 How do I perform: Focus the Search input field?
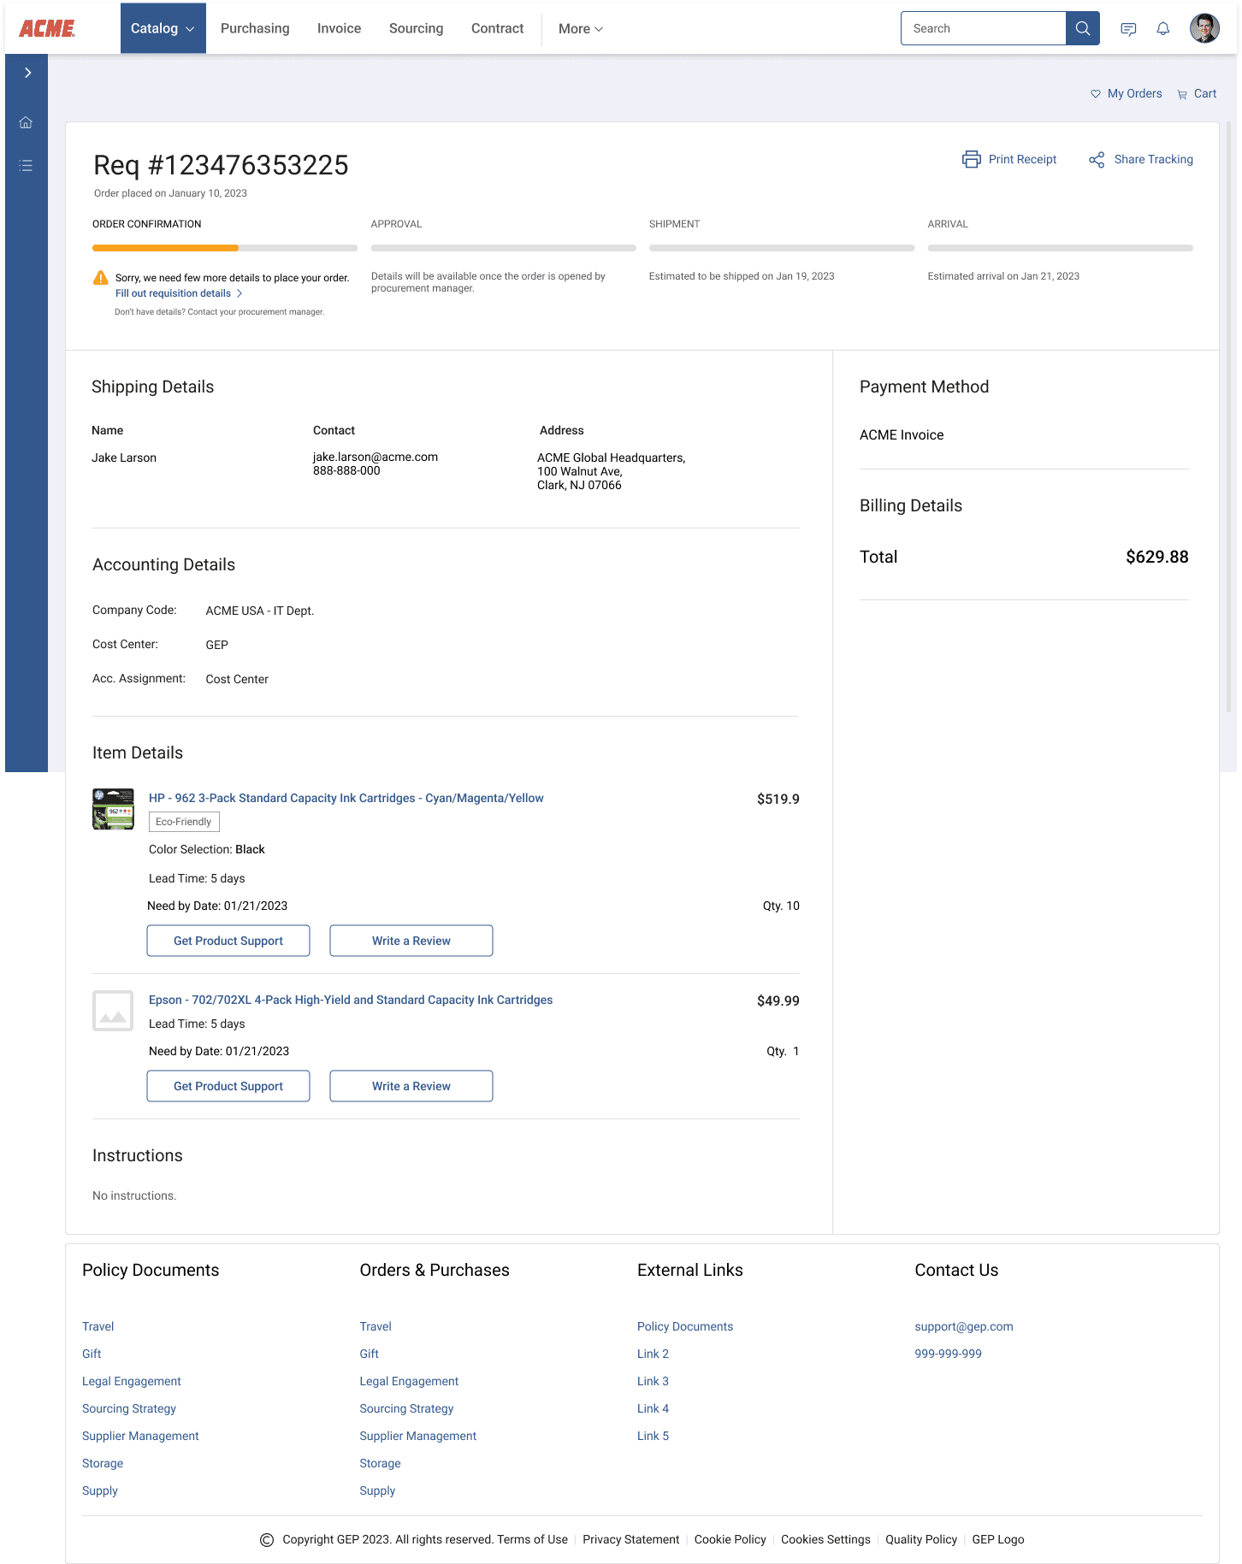pyautogui.click(x=984, y=28)
